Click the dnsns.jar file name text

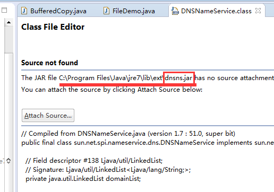(x=178, y=78)
